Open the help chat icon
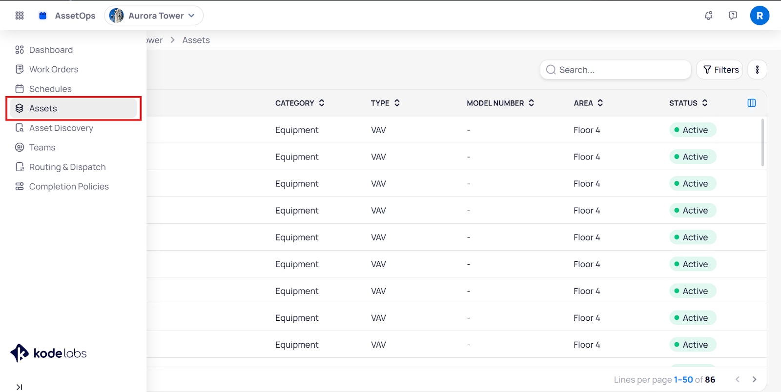The image size is (781, 392). tap(733, 16)
